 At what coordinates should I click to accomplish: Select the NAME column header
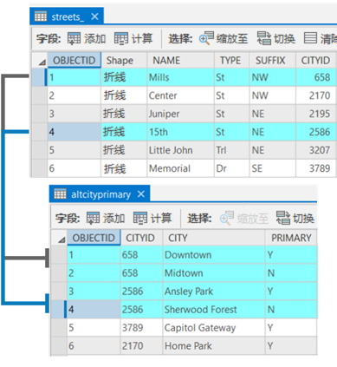180,60
